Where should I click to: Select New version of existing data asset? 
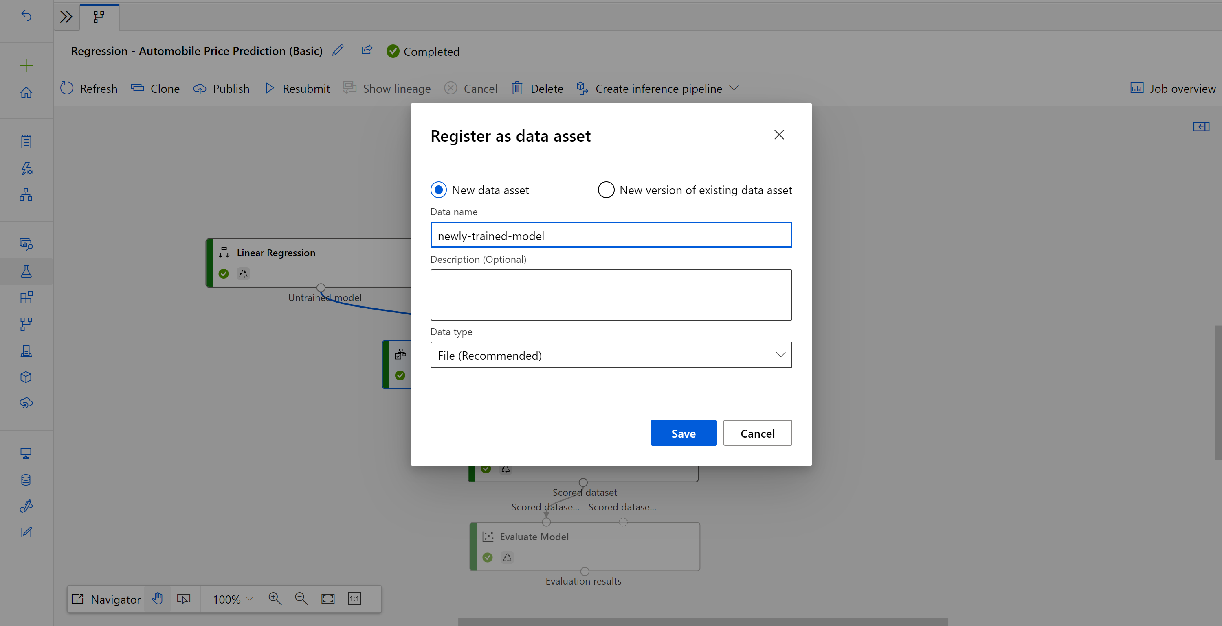pos(606,189)
